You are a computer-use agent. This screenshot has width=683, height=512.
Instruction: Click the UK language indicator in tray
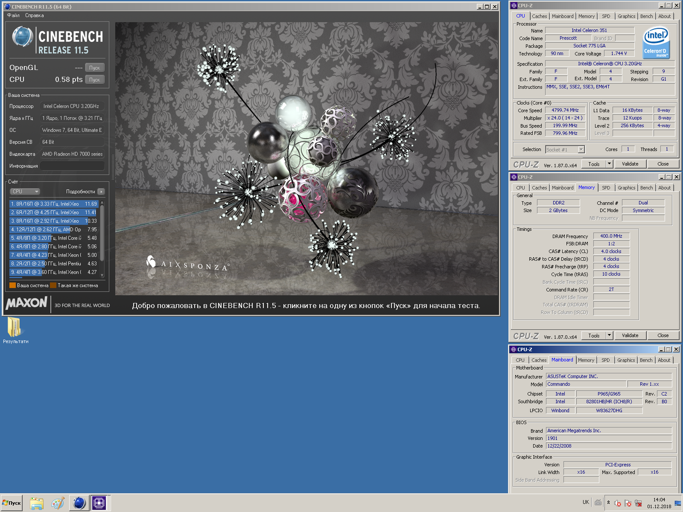coord(586,502)
